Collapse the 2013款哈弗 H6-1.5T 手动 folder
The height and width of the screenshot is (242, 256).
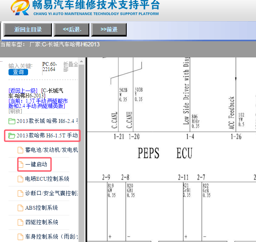[47, 135]
